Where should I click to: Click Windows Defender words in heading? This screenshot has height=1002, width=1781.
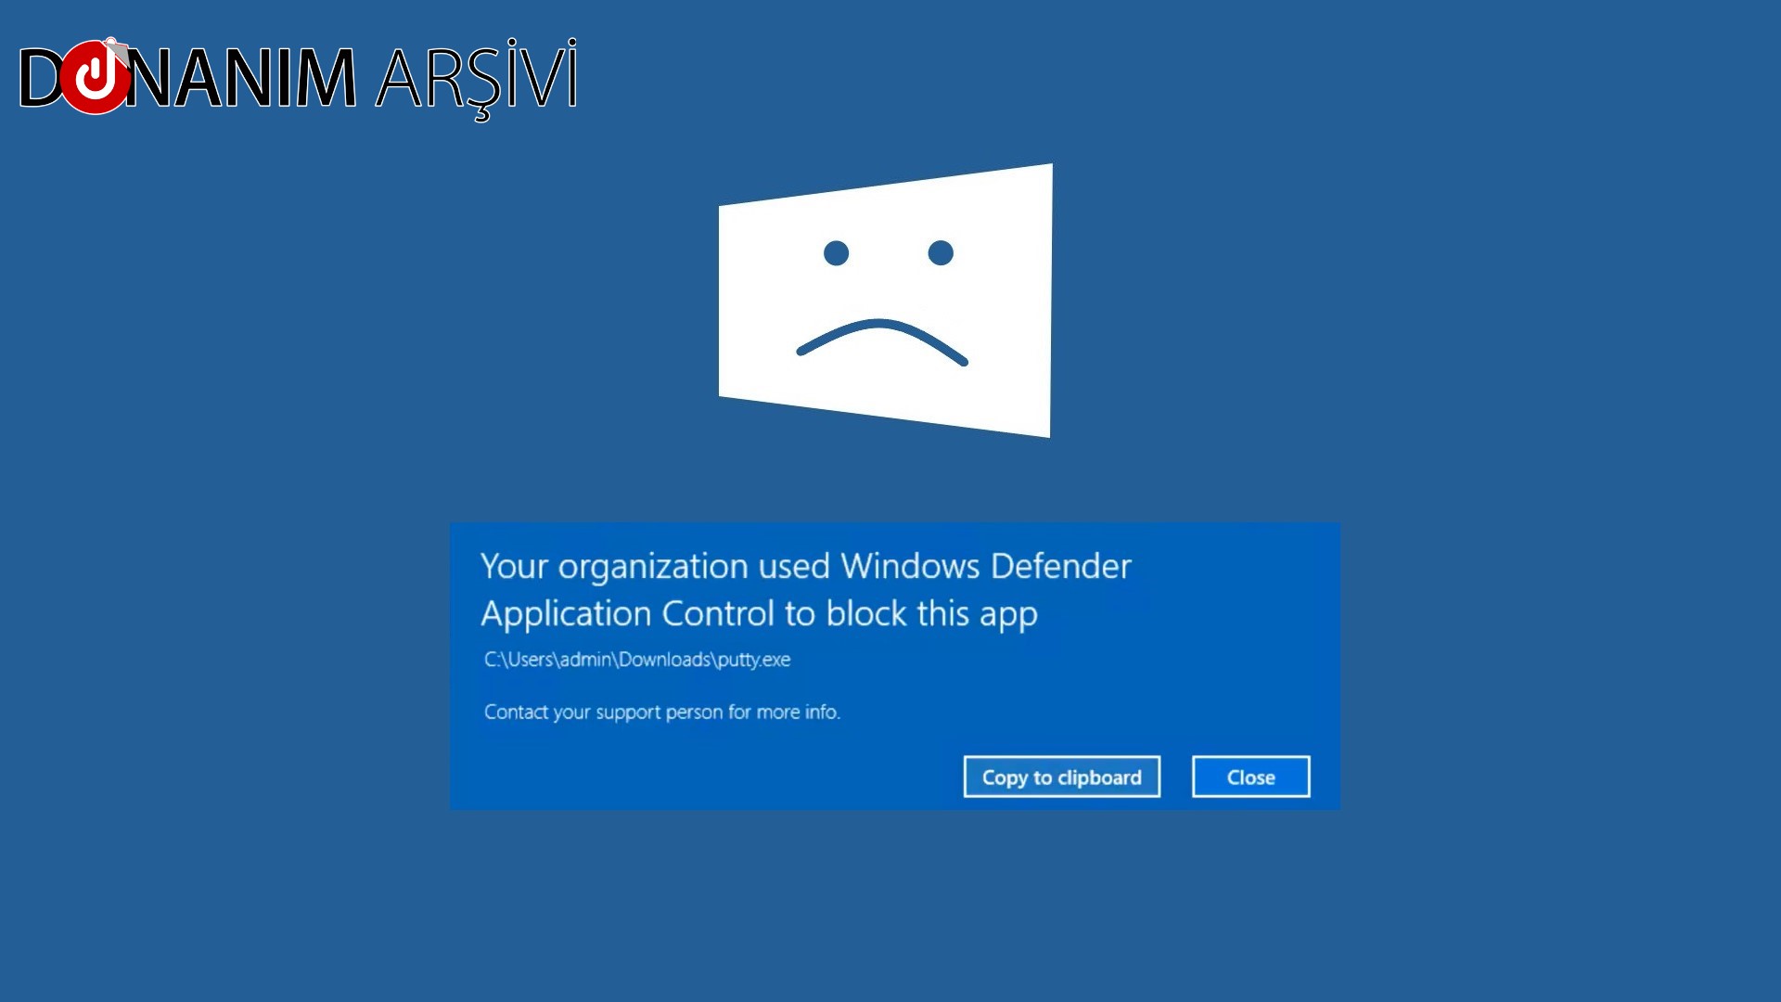tap(985, 566)
